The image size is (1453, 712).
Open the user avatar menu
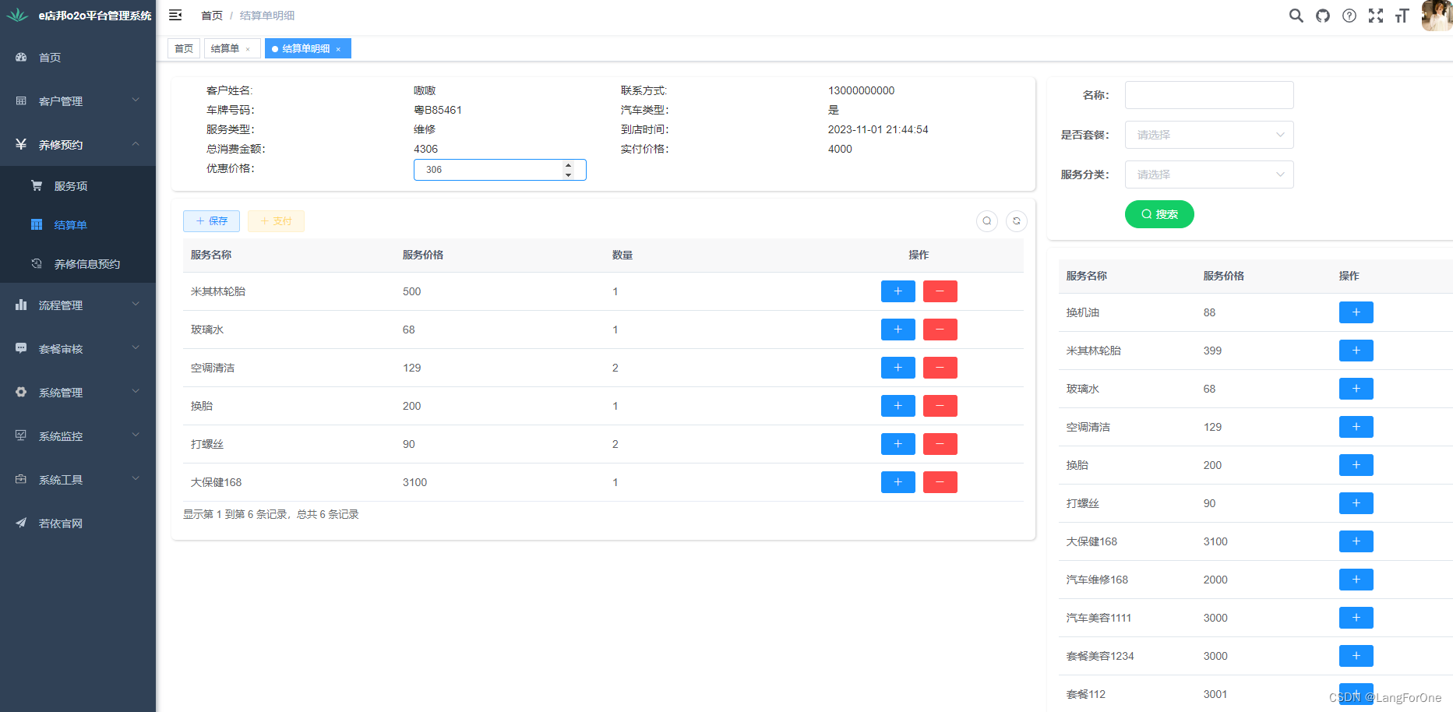pyautogui.click(x=1437, y=16)
